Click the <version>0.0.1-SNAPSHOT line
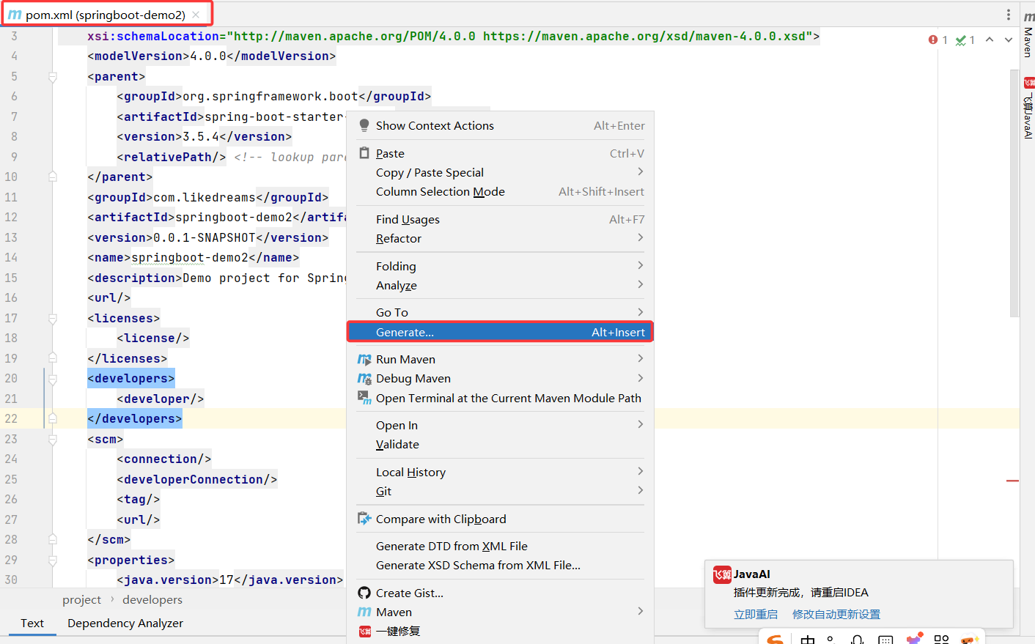Image resolution: width=1035 pixels, height=644 pixels. pyautogui.click(x=208, y=237)
